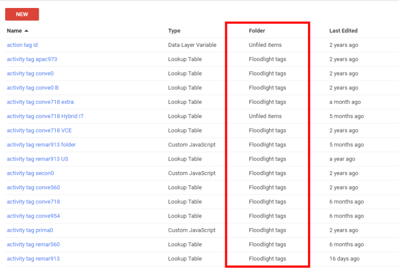Viewport: 399px width, 268px height.
Task: Open 'activity tag conve954' variable
Action: (33, 216)
